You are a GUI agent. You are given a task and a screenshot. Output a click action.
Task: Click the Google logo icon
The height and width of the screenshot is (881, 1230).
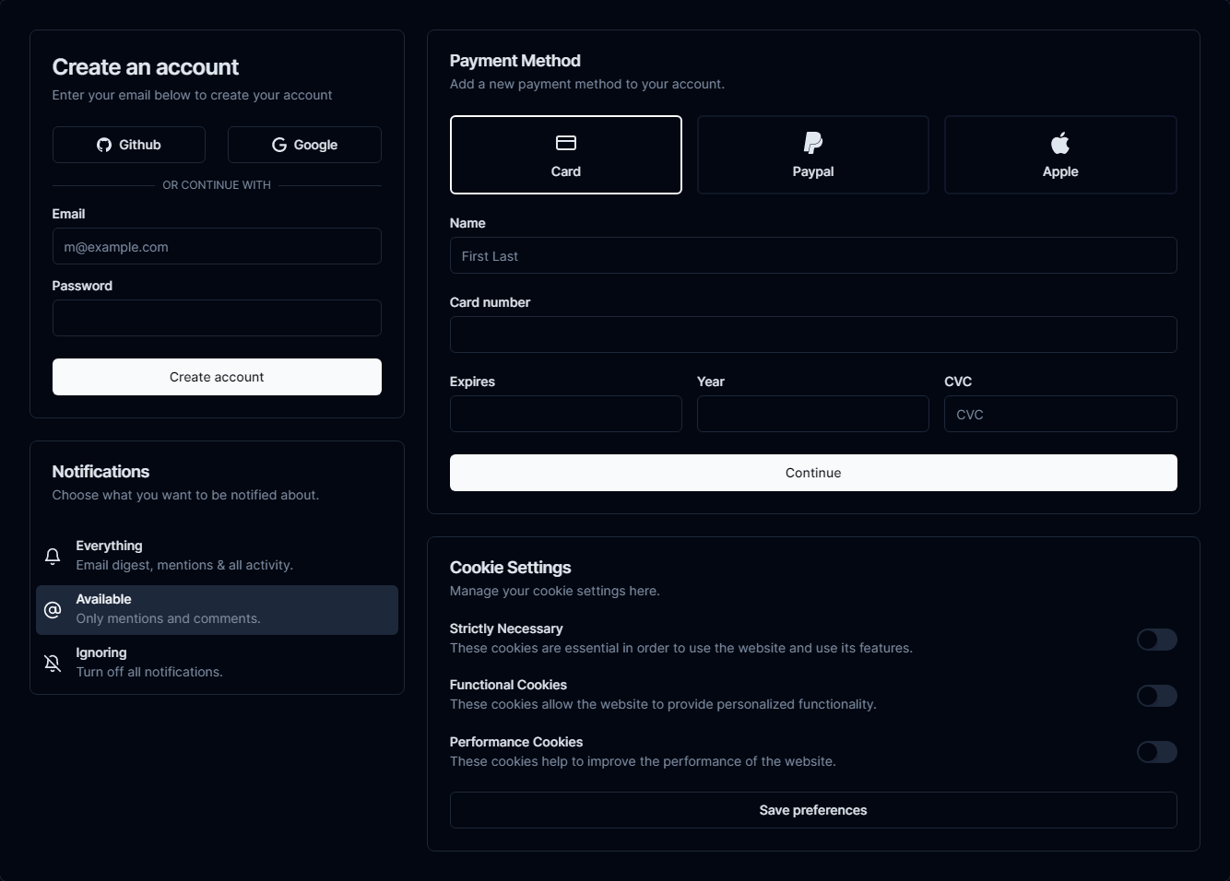279,145
